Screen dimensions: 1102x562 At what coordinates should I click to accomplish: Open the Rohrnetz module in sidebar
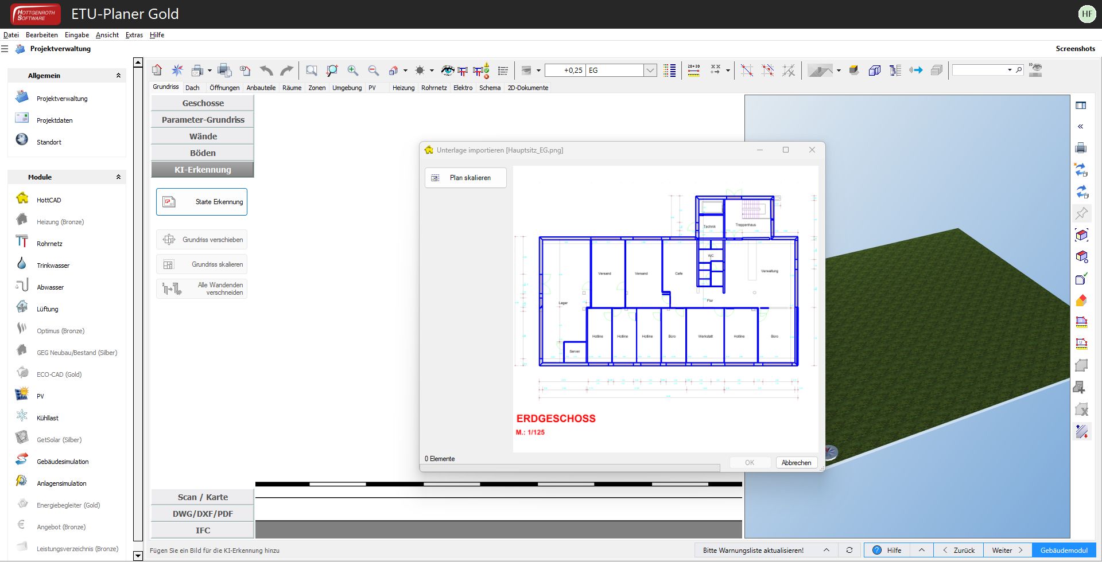pos(49,244)
